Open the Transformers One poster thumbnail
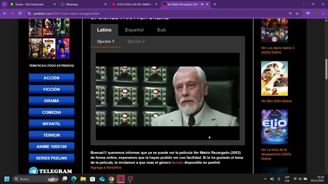The image size is (328, 184). click(x=35, y=48)
